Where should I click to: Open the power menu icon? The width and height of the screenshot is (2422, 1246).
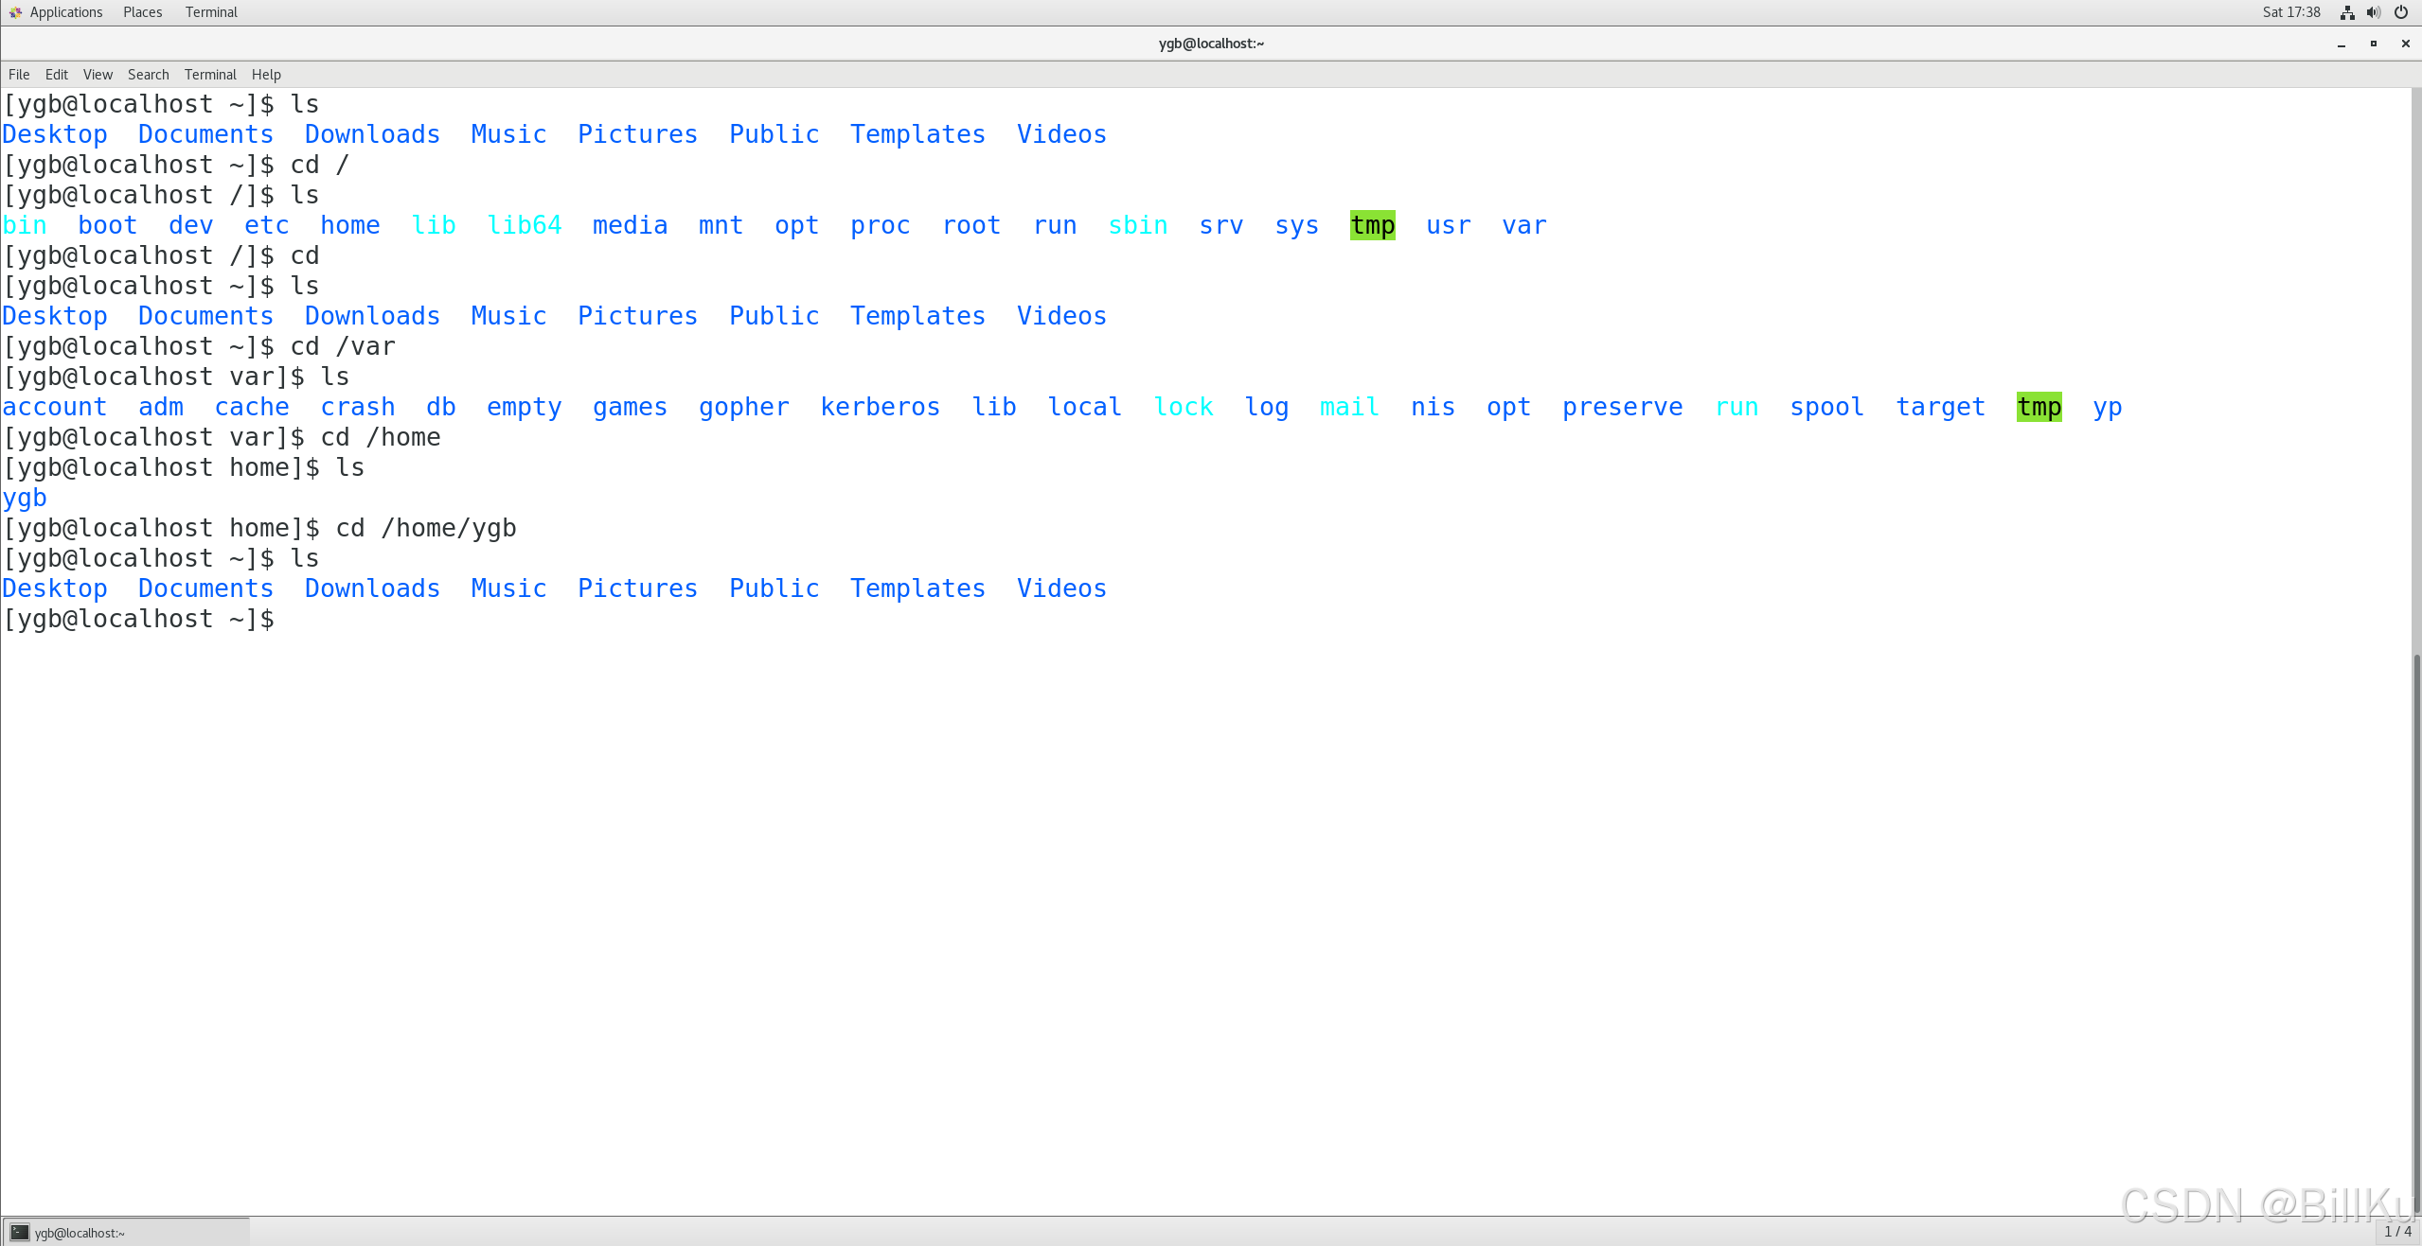[x=2401, y=12]
